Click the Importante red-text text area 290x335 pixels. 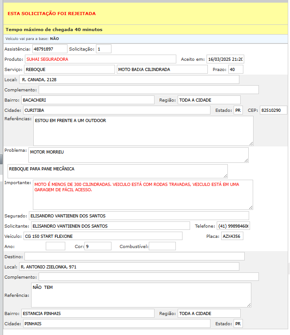(x=143, y=194)
